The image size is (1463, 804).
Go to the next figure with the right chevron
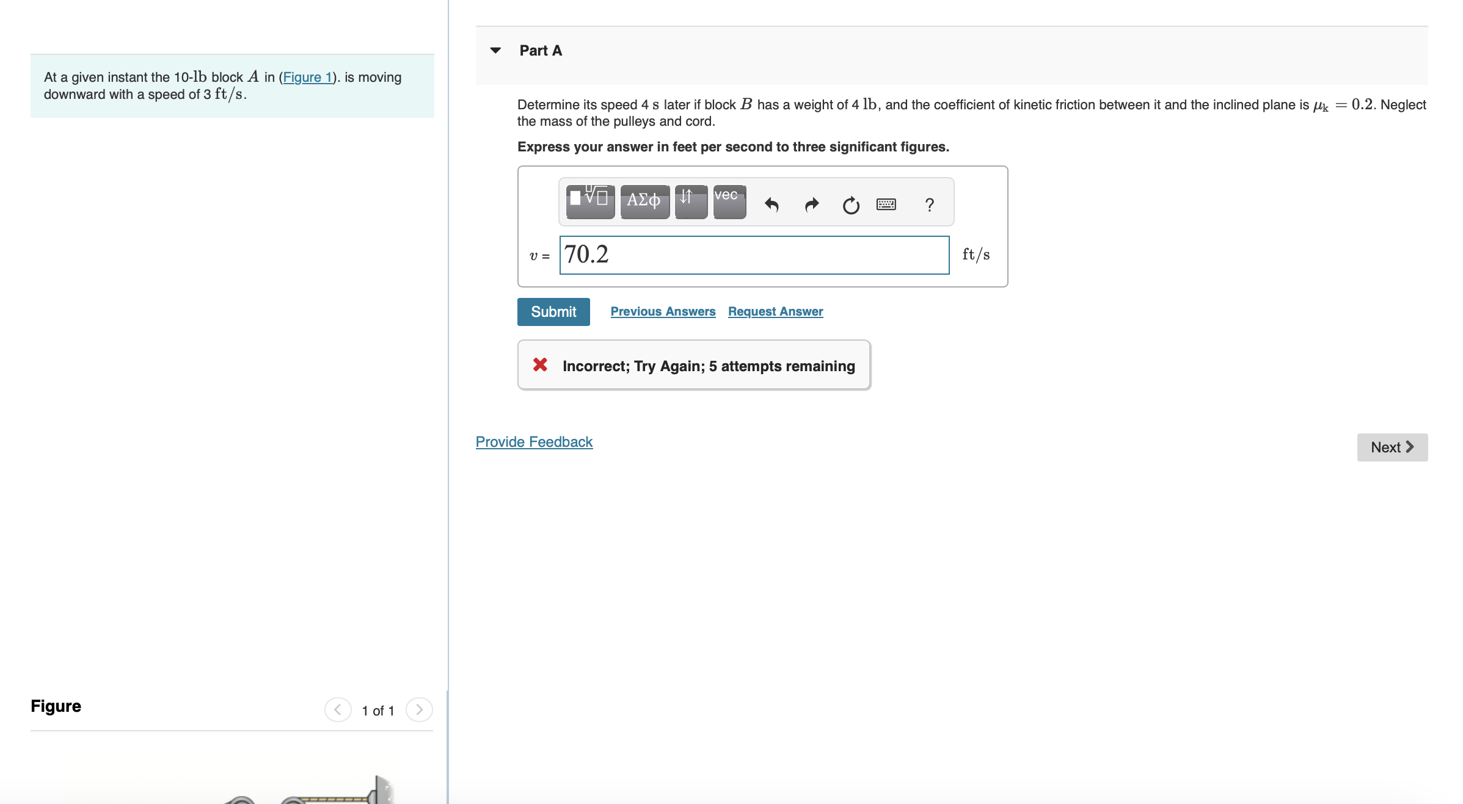[x=420, y=709]
